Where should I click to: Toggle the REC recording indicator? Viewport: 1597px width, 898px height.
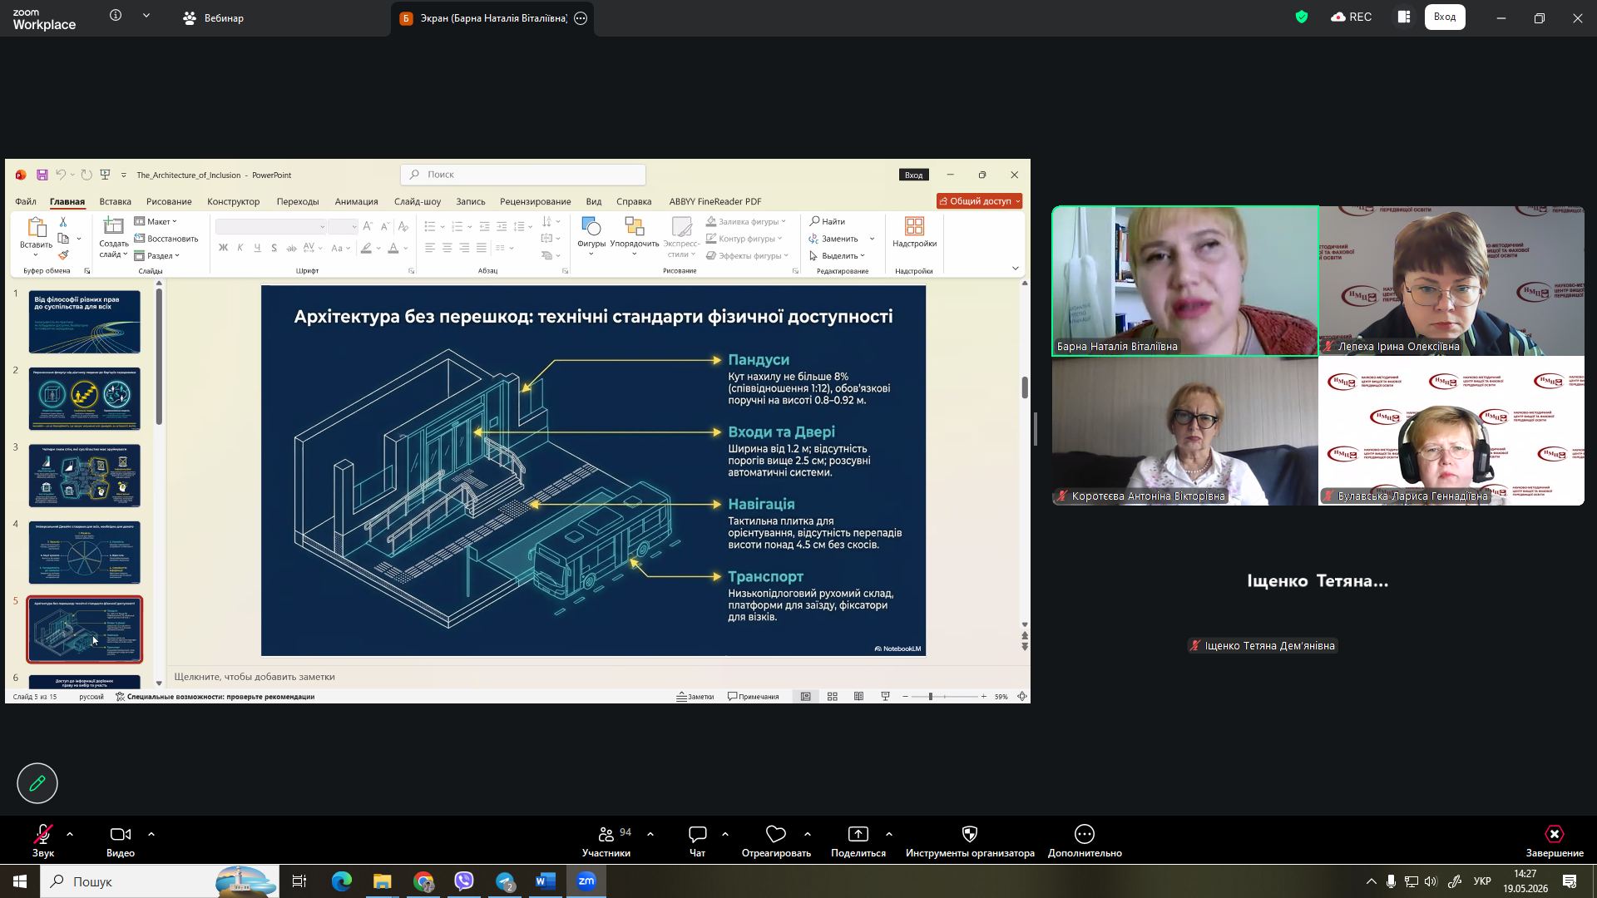pos(1352,17)
